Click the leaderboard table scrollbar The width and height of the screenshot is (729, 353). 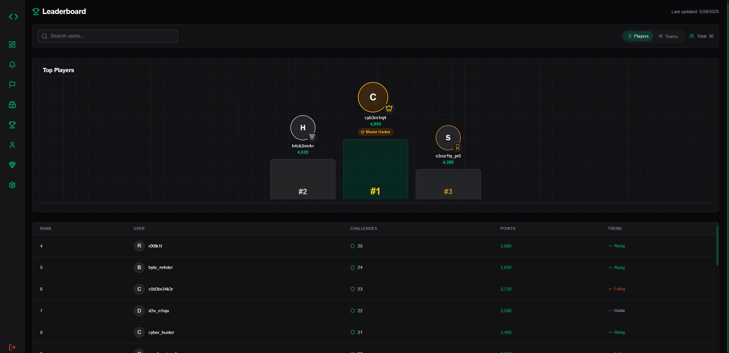(717, 245)
